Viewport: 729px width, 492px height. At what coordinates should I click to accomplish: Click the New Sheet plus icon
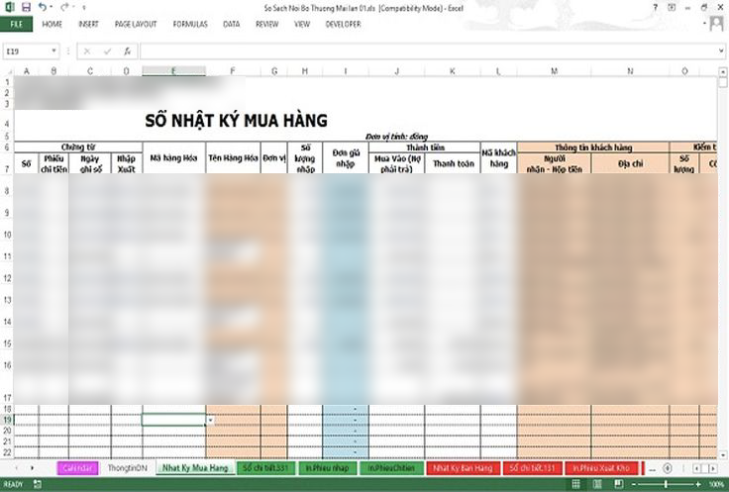[668, 469]
